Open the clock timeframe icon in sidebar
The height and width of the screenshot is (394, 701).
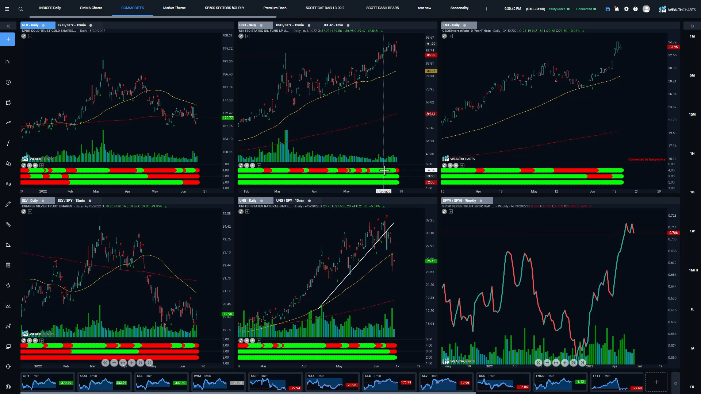(x=8, y=82)
